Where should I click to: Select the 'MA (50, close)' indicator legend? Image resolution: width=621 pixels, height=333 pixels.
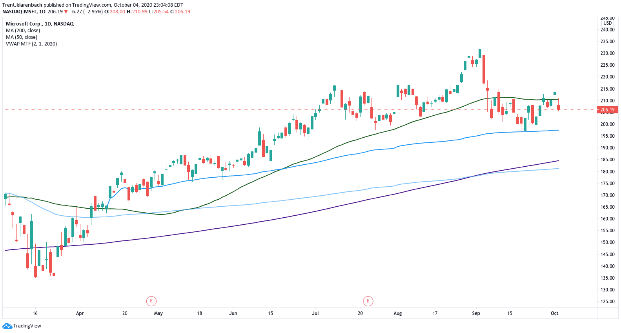(22, 37)
